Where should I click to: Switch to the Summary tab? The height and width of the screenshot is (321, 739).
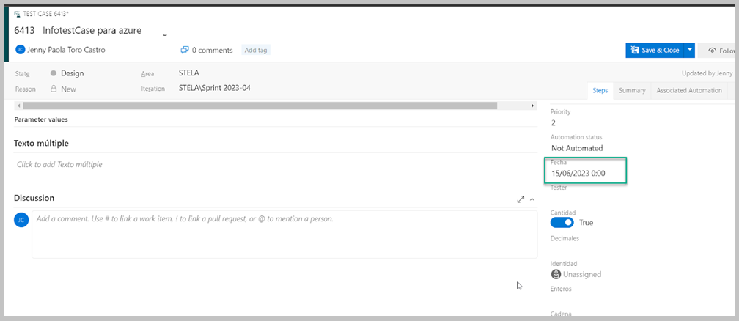[632, 90]
